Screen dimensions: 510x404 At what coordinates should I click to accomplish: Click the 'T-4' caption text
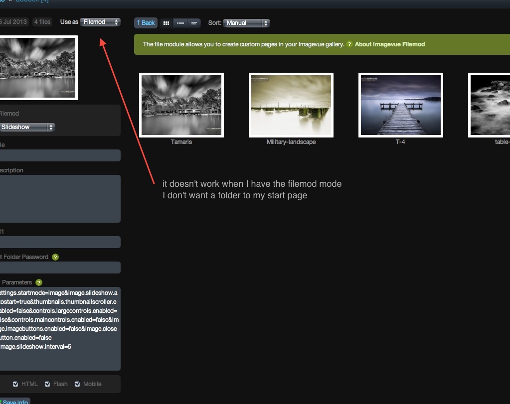[400, 141]
